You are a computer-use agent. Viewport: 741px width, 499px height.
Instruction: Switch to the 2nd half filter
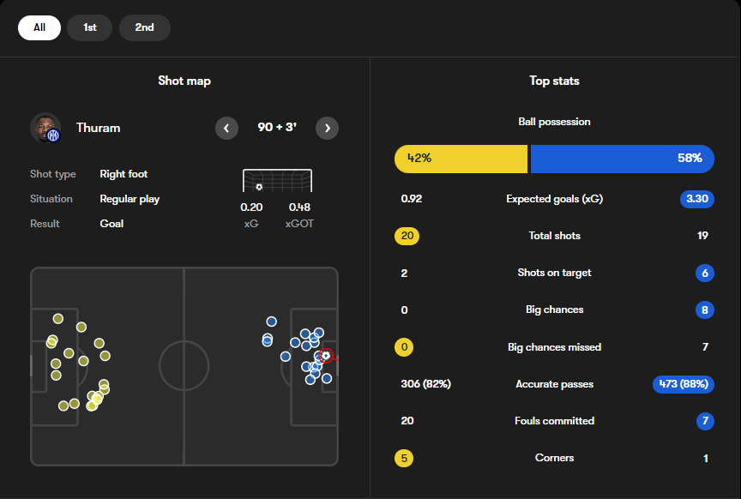145,27
